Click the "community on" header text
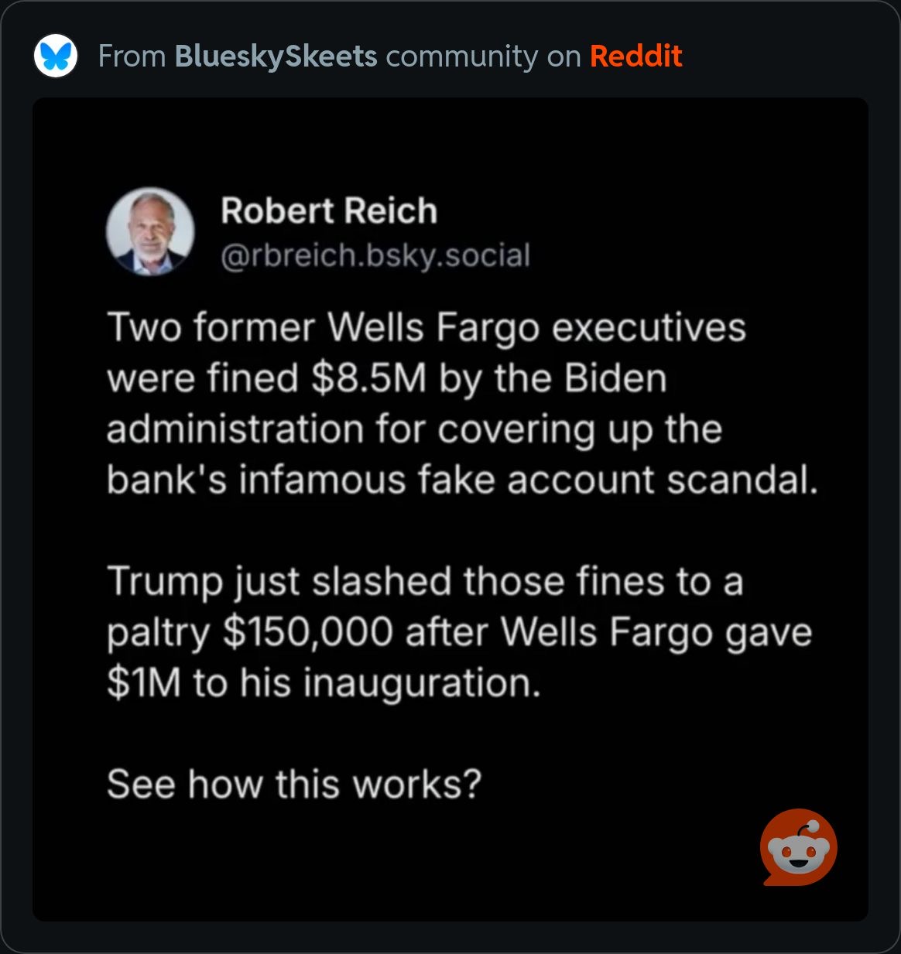The height and width of the screenshot is (954, 901). pyautogui.click(x=483, y=56)
